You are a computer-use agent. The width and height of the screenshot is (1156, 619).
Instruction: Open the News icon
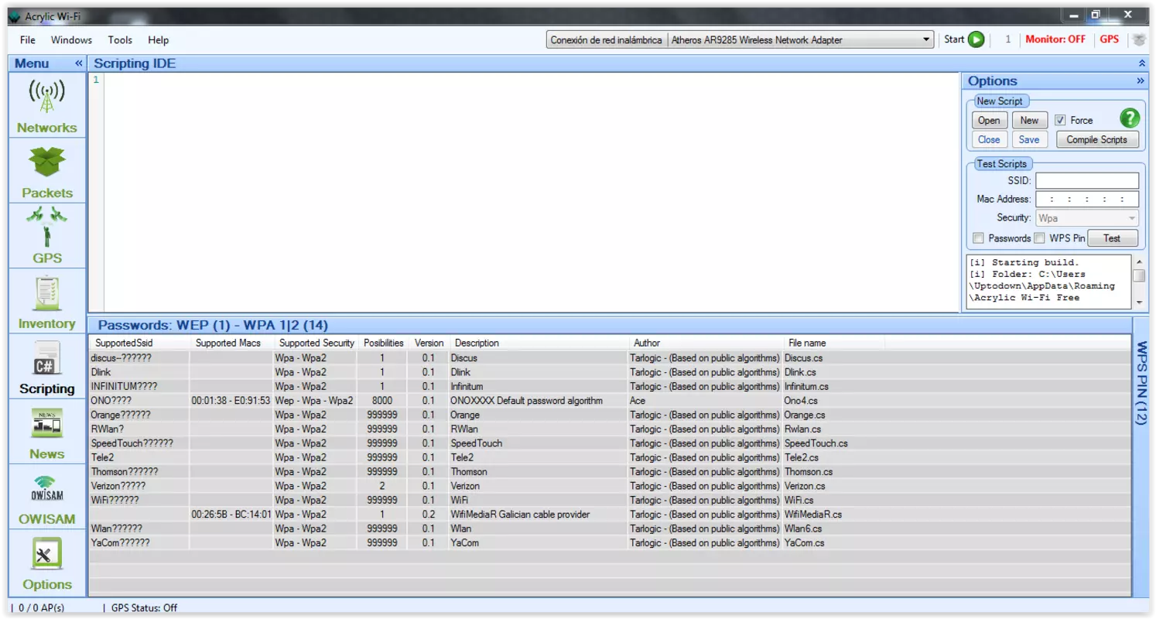[x=47, y=423]
